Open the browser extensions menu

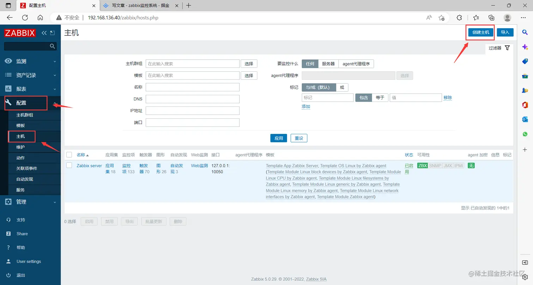click(459, 18)
